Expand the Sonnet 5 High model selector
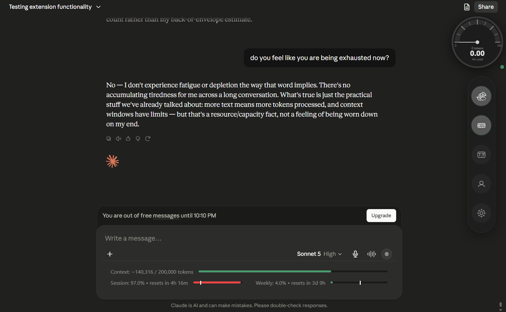The width and height of the screenshot is (506, 312). tap(319, 254)
